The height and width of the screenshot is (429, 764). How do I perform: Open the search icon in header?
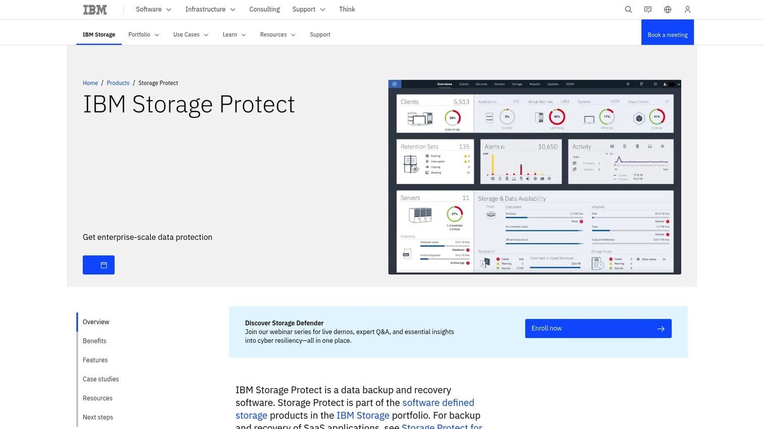628,10
